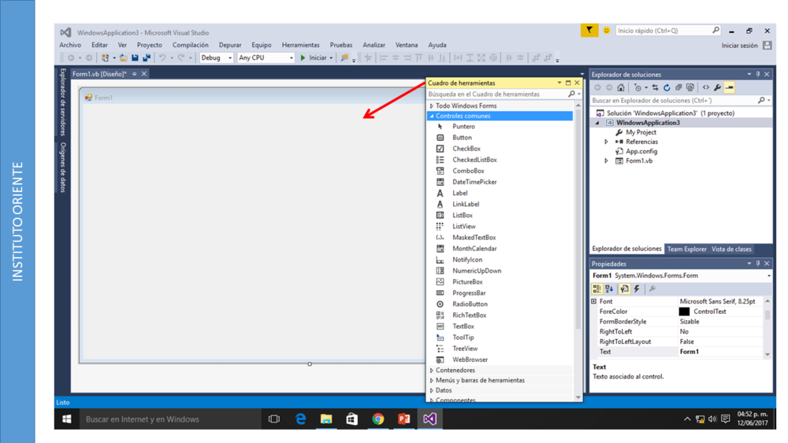Click the Save All toolbar icon
Image resolution: width=788 pixels, height=443 pixels.
147,58
